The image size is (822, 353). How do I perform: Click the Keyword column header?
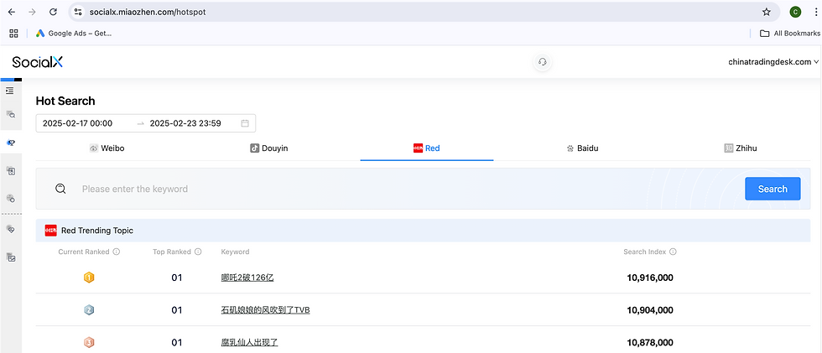pyautogui.click(x=235, y=252)
